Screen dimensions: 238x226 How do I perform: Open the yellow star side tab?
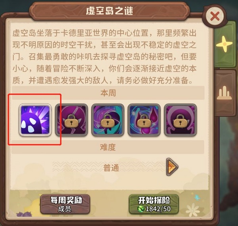[x=225, y=44]
